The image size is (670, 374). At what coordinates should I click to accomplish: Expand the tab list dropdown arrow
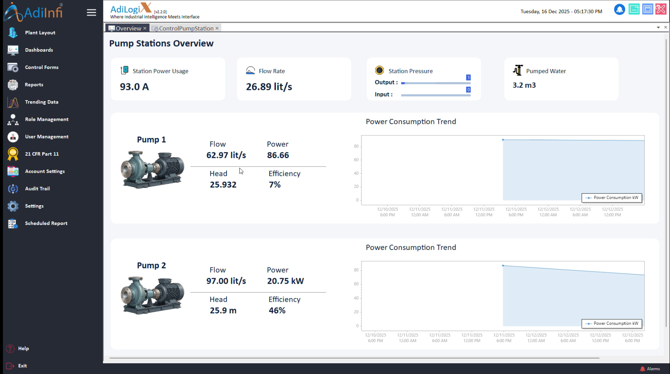coord(658,28)
